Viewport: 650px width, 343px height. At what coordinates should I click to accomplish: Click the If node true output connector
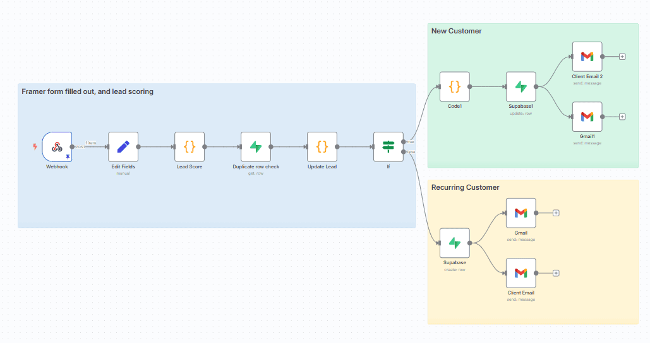point(404,142)
